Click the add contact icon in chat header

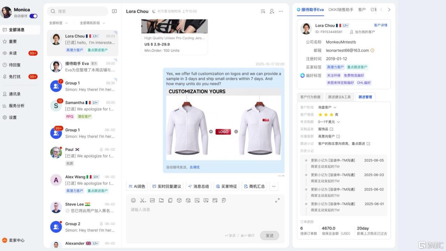click(x=272, y=11)
